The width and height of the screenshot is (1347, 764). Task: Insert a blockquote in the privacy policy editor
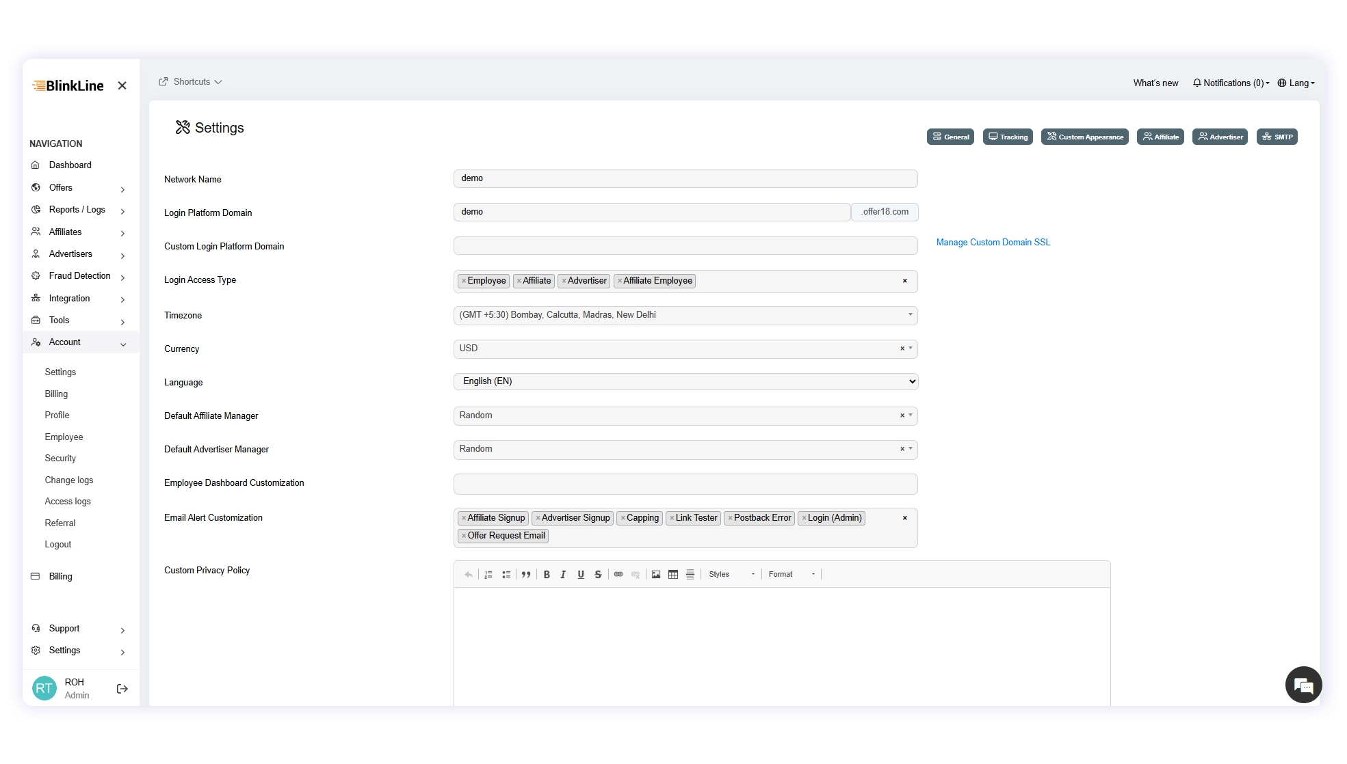click(x=526, y=574)
